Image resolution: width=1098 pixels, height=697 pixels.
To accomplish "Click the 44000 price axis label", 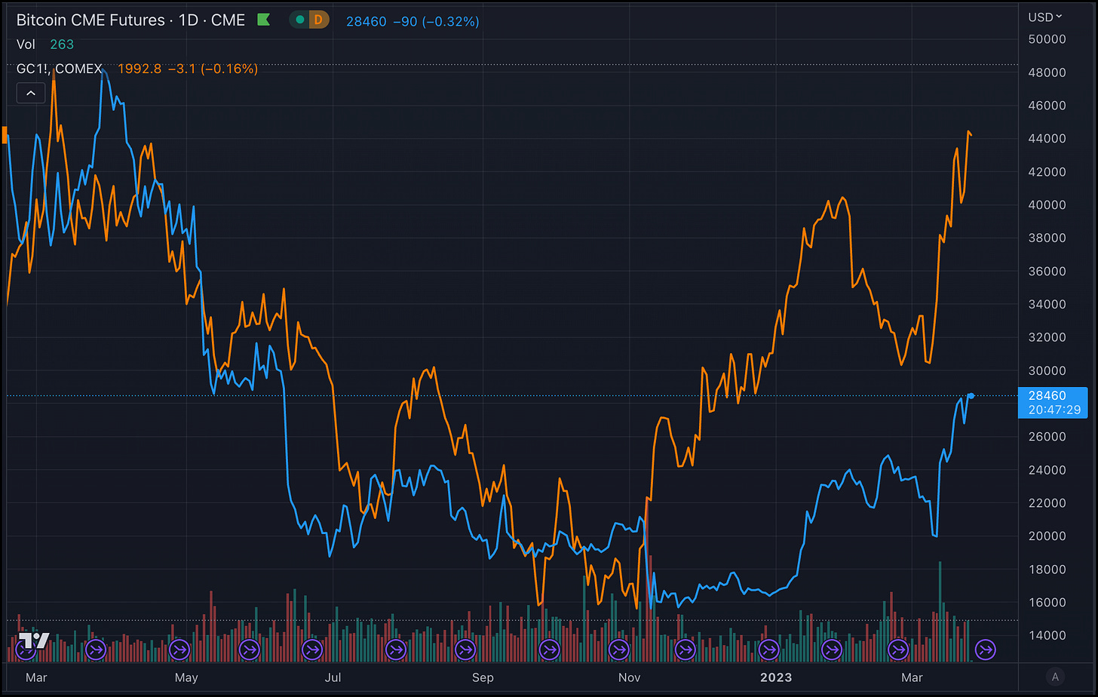I will tap(1047, 139).
